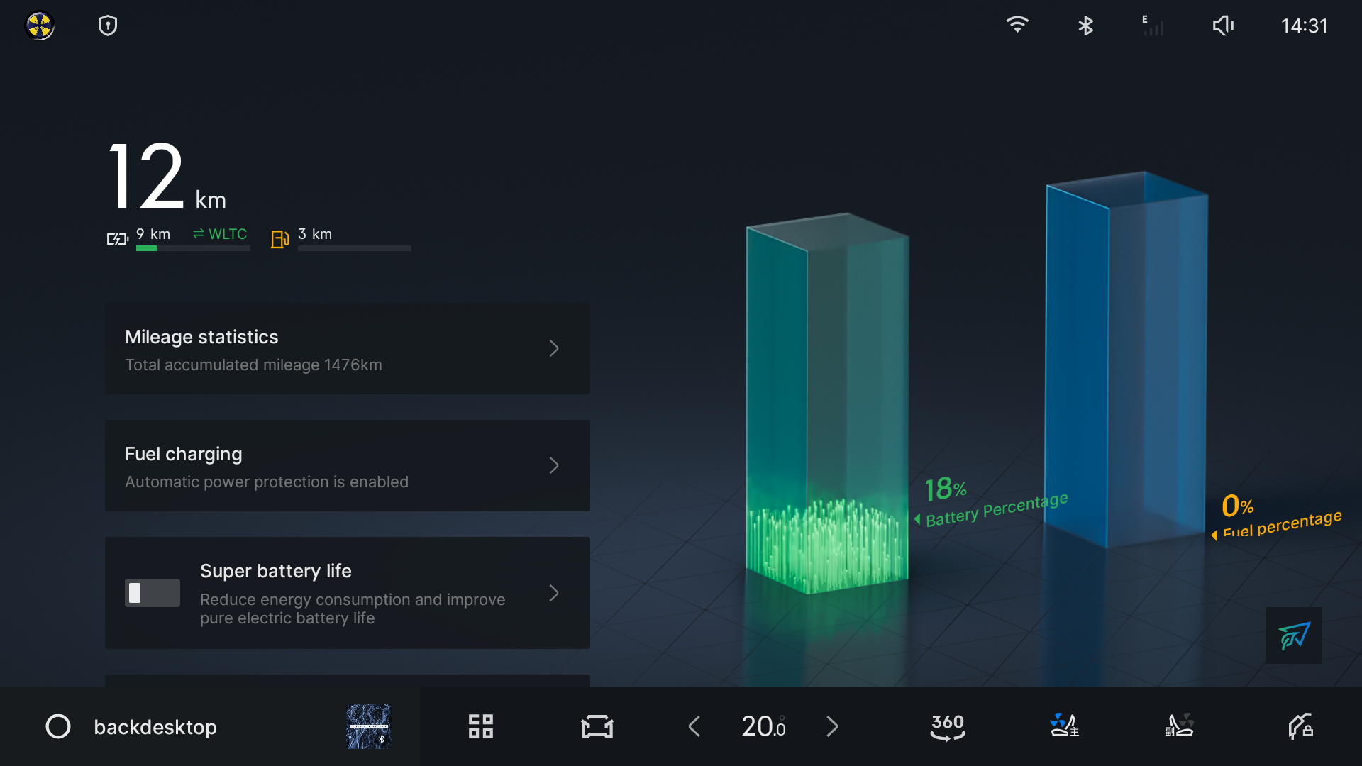This screenshot has width=1362, height=766.
Task: Open the app grid launcher icon
Action: tap(480, 726)
